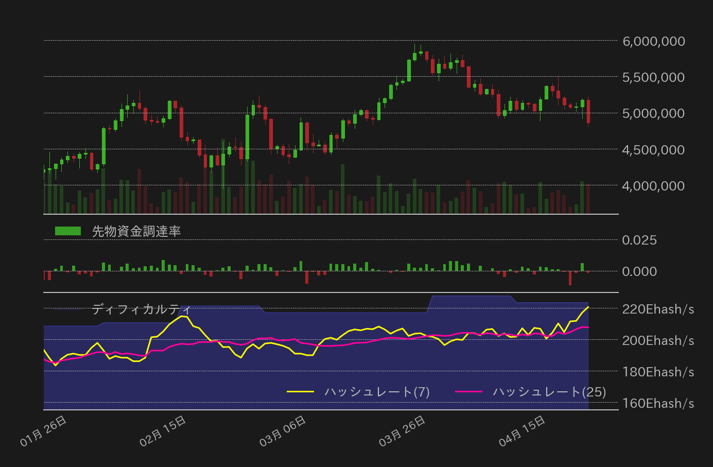The height and width of the screenshot is (467, 713).
Task: Click the 6,000,000 price axis label
Action: [653, 41]
